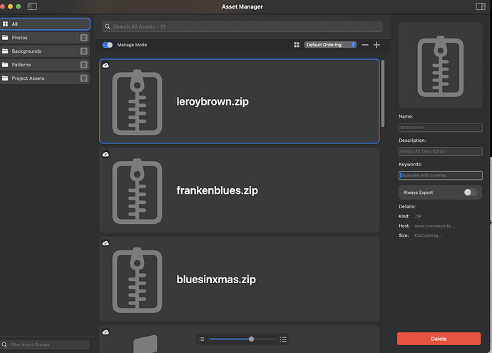
Task: Switch to grid view icon
Action: 297,45
